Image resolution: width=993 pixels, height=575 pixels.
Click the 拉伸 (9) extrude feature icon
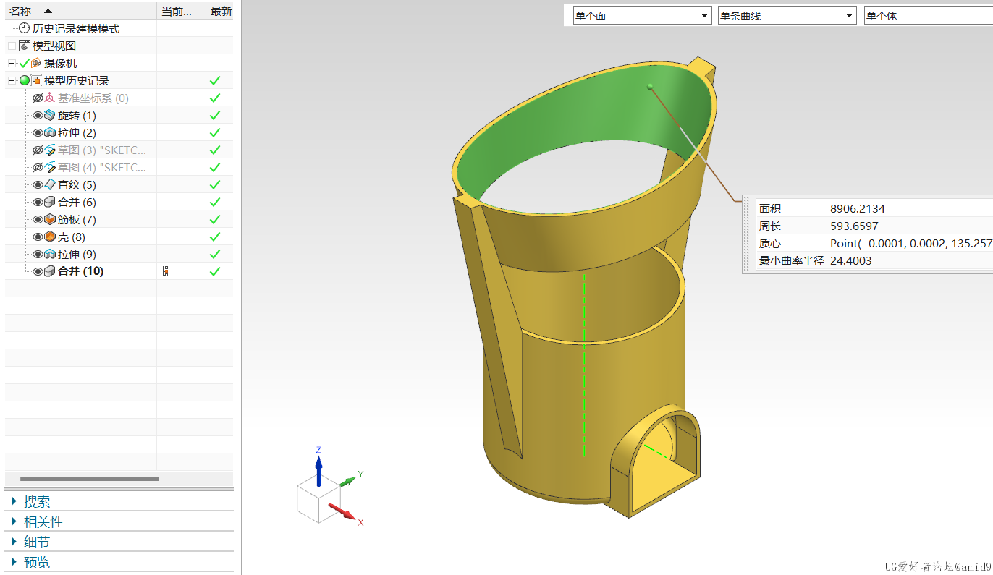tap(50, 254)
